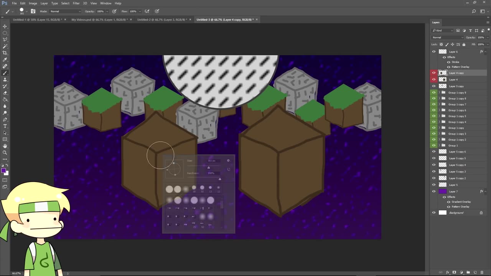Hide Layer 6 visibility eye
Screen dimensions: 491x276
434,52
